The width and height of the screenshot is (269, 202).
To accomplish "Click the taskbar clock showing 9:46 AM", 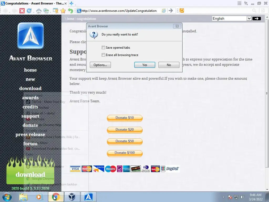I will (x=256, y=197).
